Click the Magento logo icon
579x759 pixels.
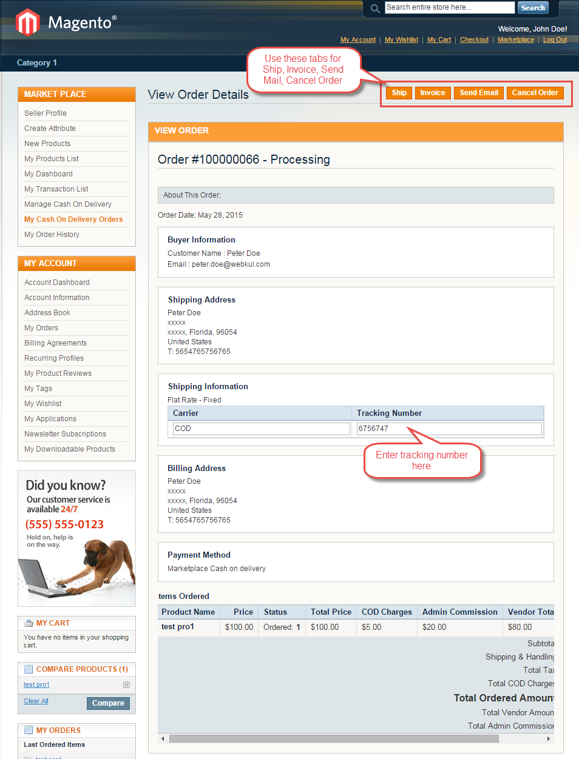click(28, 23)
